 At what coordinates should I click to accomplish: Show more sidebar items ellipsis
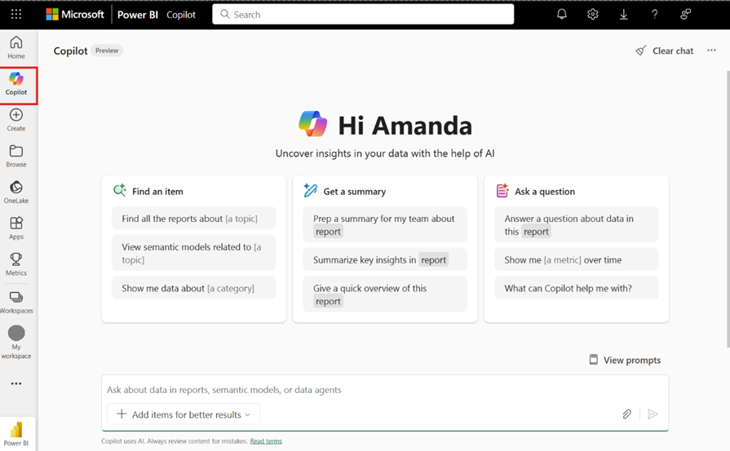pyautogui.click(x=16, y=383)
